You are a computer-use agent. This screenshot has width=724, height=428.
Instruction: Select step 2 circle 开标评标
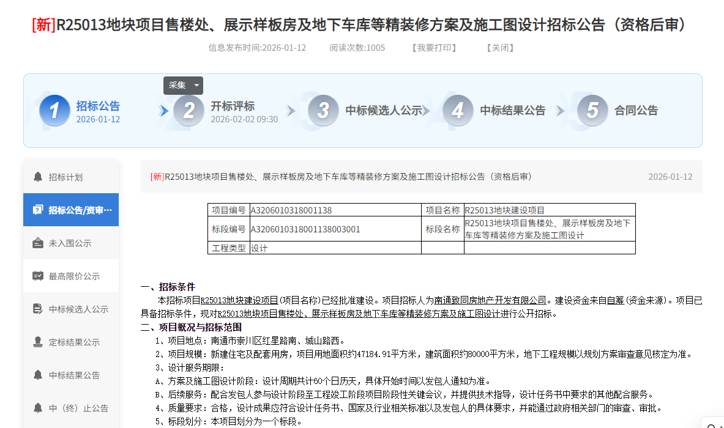pyautogui.click(x=188, y=111)
